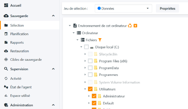The image size is (188, 109).
Task: Click the Sélection folder icon
Action: 6,25
